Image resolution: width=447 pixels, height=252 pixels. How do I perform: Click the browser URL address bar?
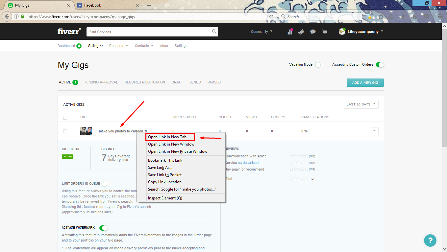[x=146, y=16]
